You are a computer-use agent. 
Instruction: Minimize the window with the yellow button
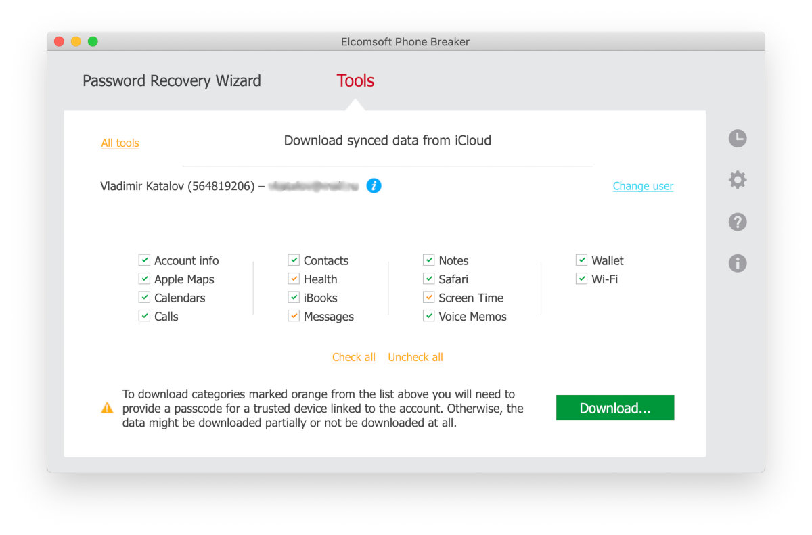(x=76, y=41)
